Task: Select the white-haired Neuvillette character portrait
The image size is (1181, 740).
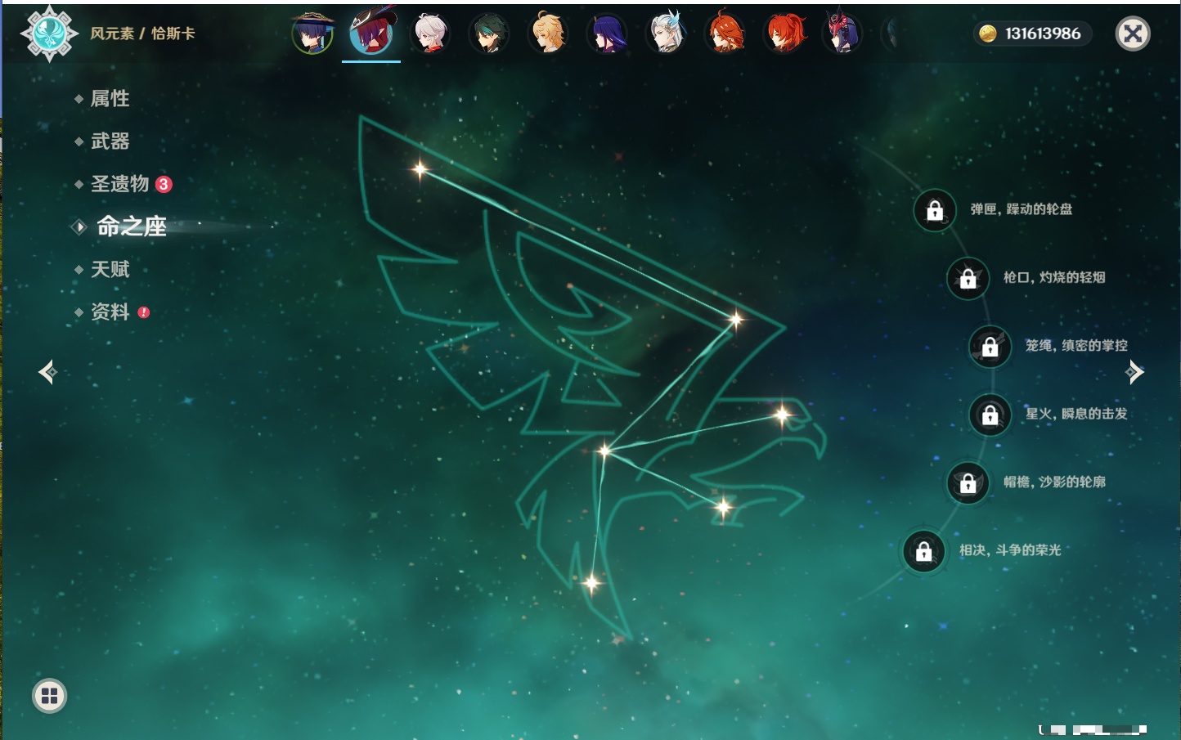Action: [666, 34]
